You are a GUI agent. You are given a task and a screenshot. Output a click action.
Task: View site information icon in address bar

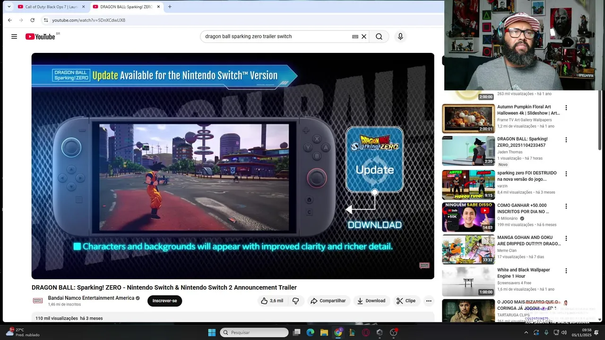[46, 20]
